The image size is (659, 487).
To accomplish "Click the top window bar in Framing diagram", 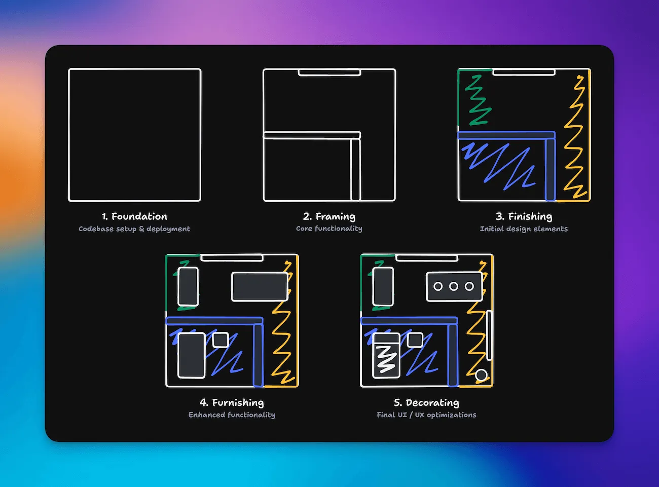I will pos(329,72).
